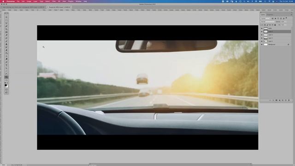Change screen mode at toolbar bottom
Viewport: 295px width, 166px height.
pyautogui.click(x=6, y=93)
